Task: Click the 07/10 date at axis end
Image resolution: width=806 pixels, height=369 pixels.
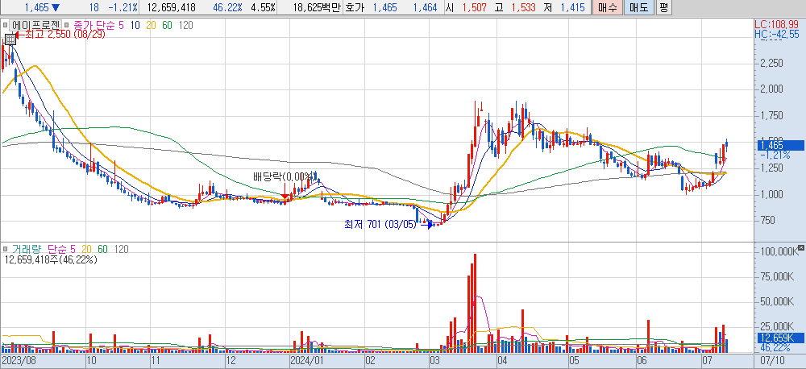Action: pyautogui.click(x=771, y=359)
